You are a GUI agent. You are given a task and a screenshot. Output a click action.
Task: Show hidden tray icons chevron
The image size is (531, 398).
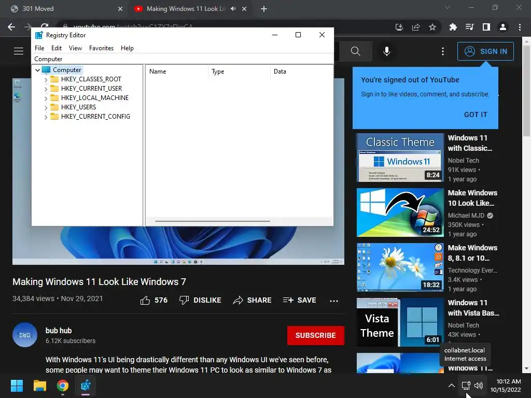tap(452, 386)
